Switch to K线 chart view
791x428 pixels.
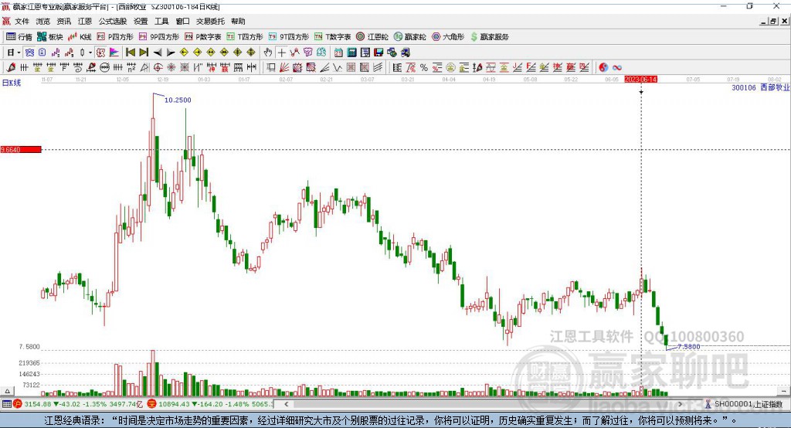(80, 37)
